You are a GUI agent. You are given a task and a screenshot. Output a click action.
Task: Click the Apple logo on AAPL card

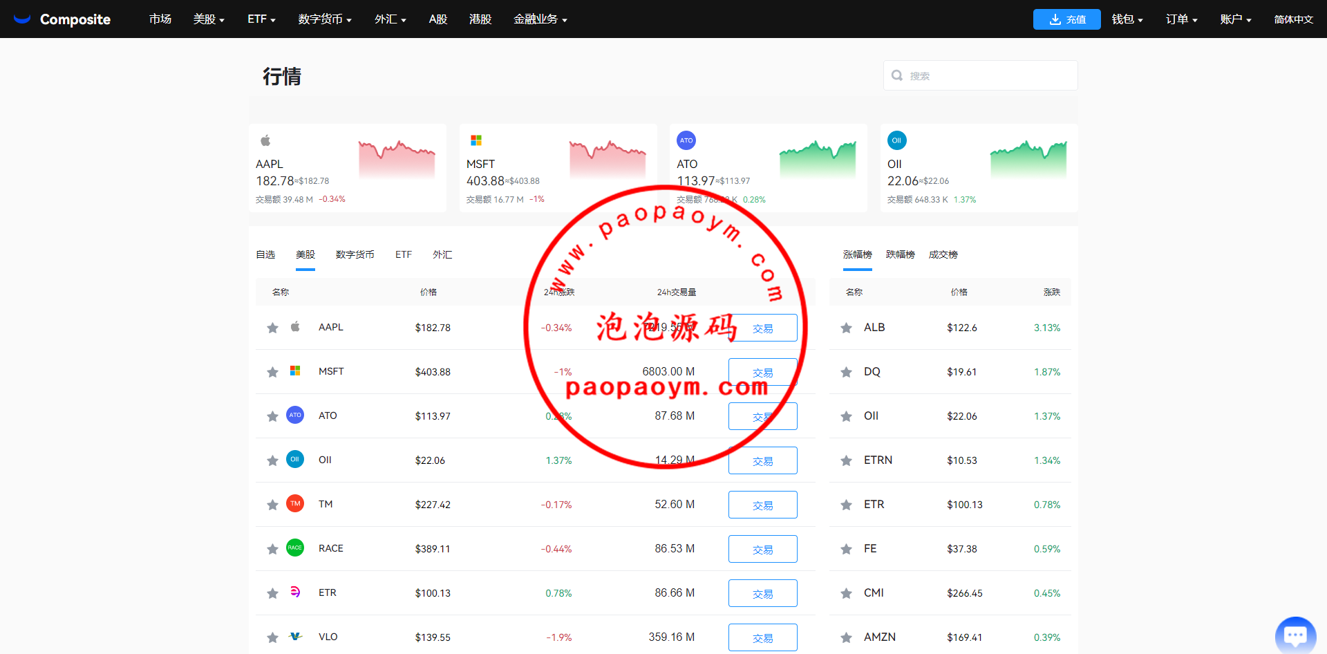coord(265,140)
